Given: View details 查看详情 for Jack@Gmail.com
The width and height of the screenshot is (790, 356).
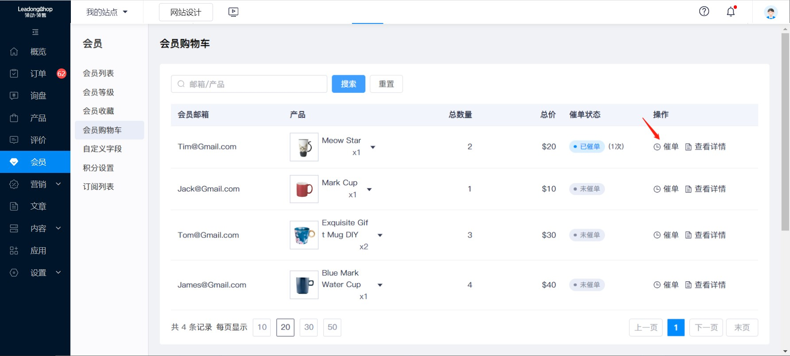Looking at the screenshot, I should click(705, 189).
